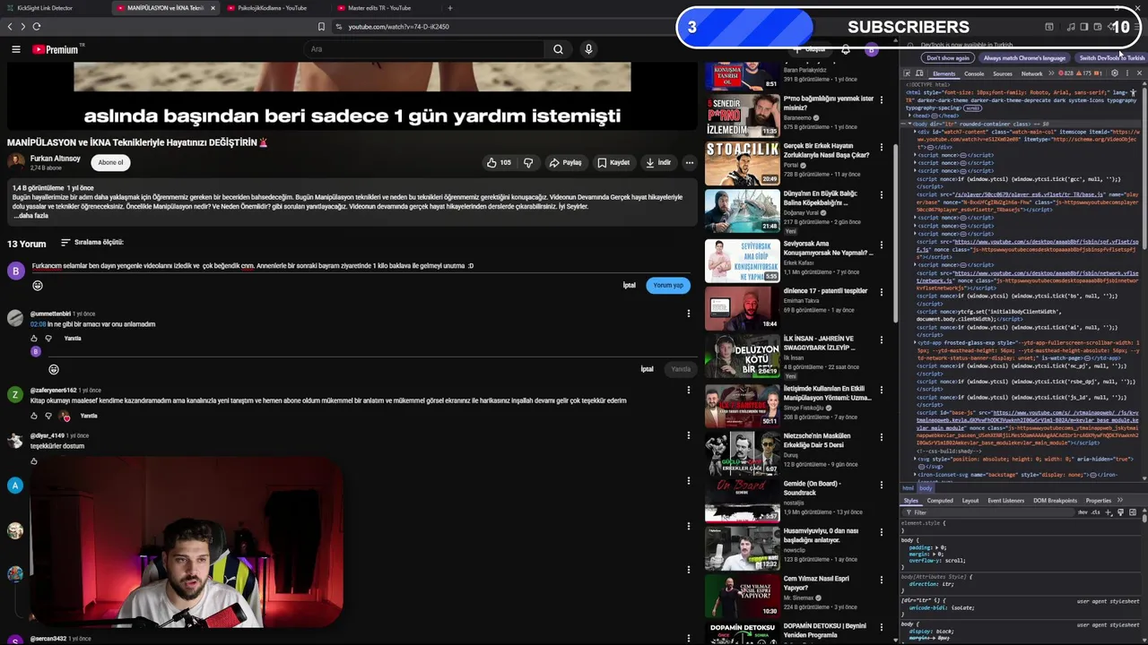The image size is (1148, 645).
Task: Open Furkan Altınsoy channel name link
Action: 56,159
